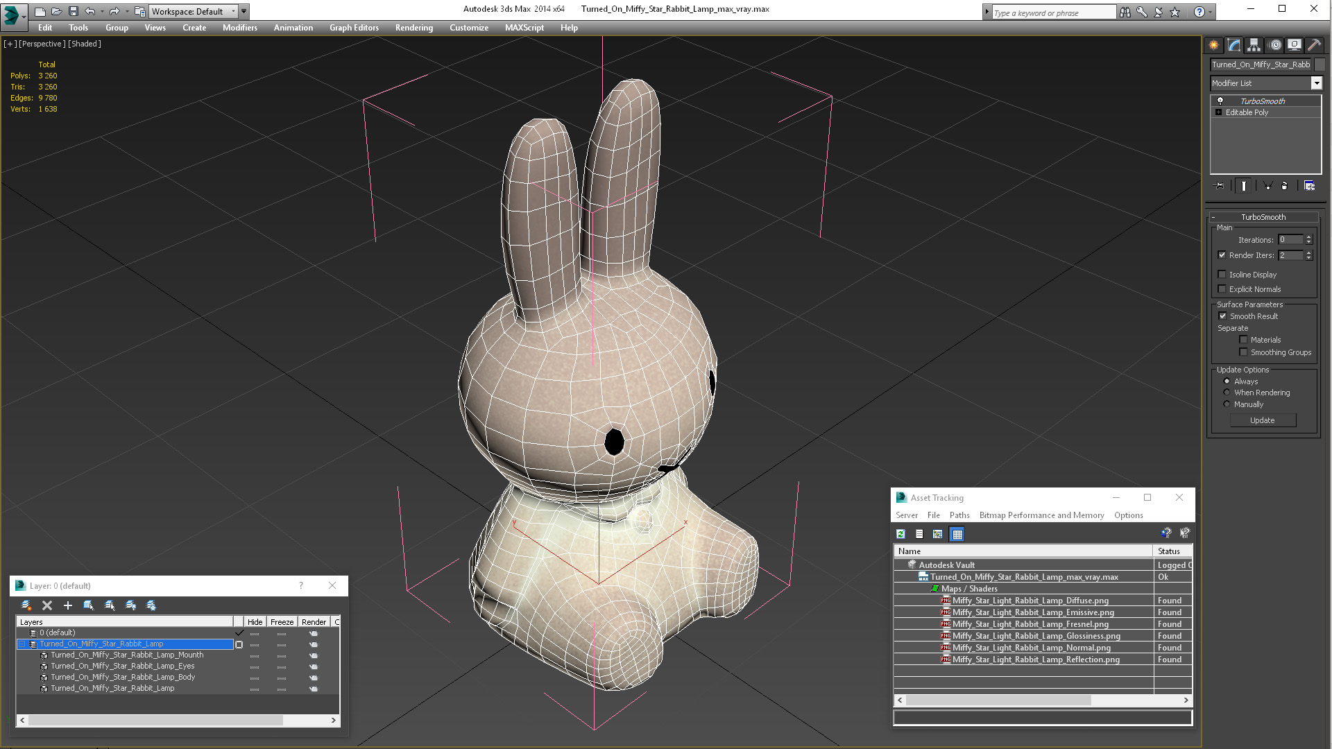Select the Always update option

[1227, 381]
